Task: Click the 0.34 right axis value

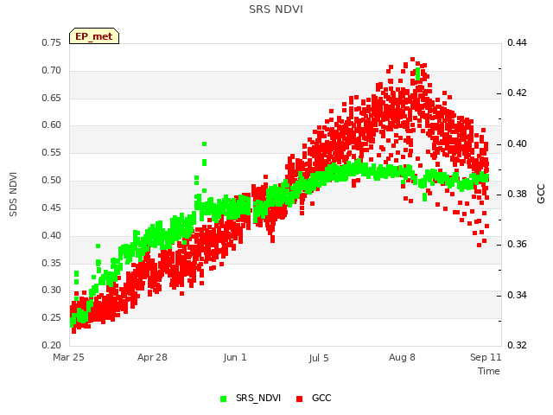Action: [x=517, y=295]
